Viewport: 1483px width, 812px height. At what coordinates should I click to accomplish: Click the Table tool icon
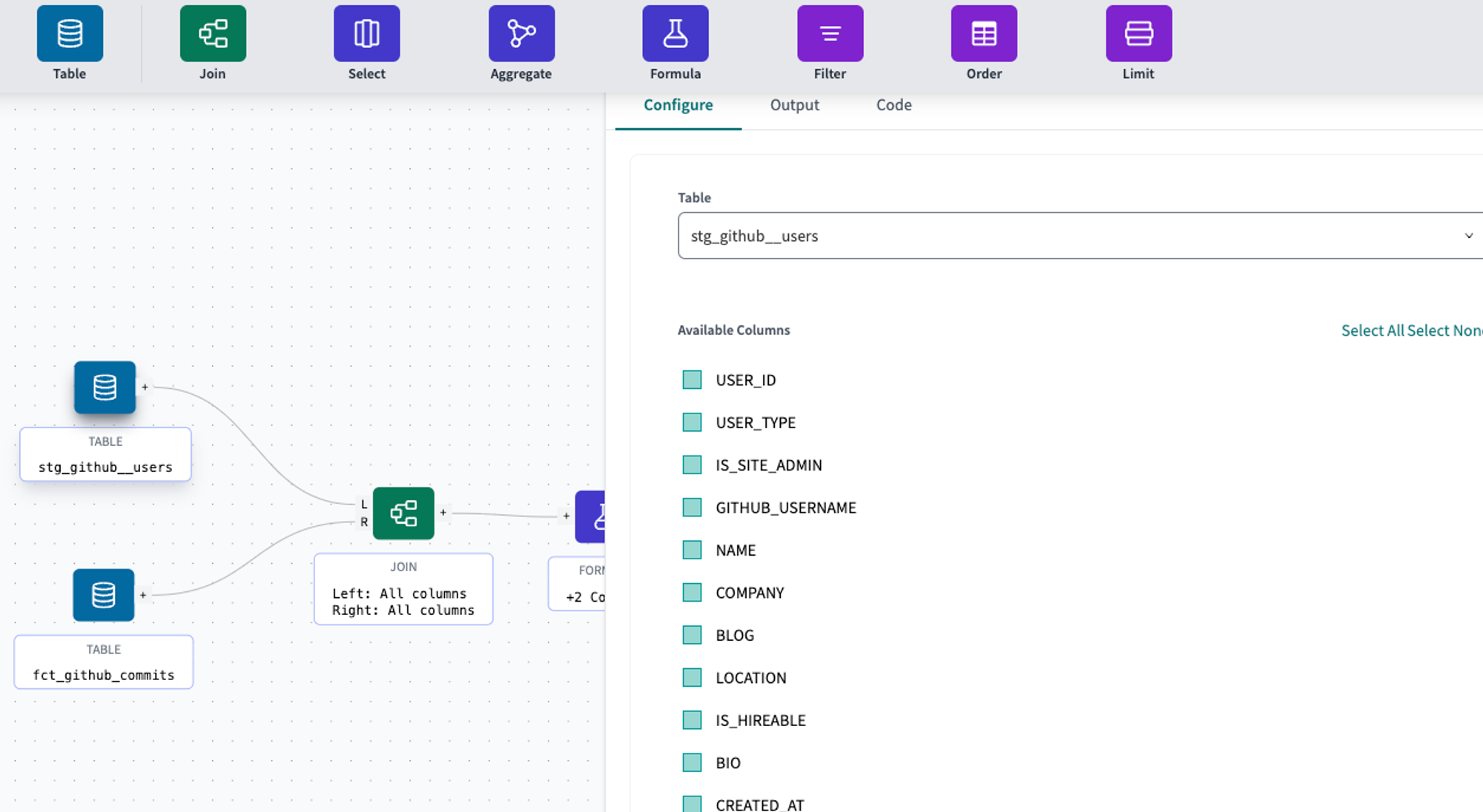point(70,33)
